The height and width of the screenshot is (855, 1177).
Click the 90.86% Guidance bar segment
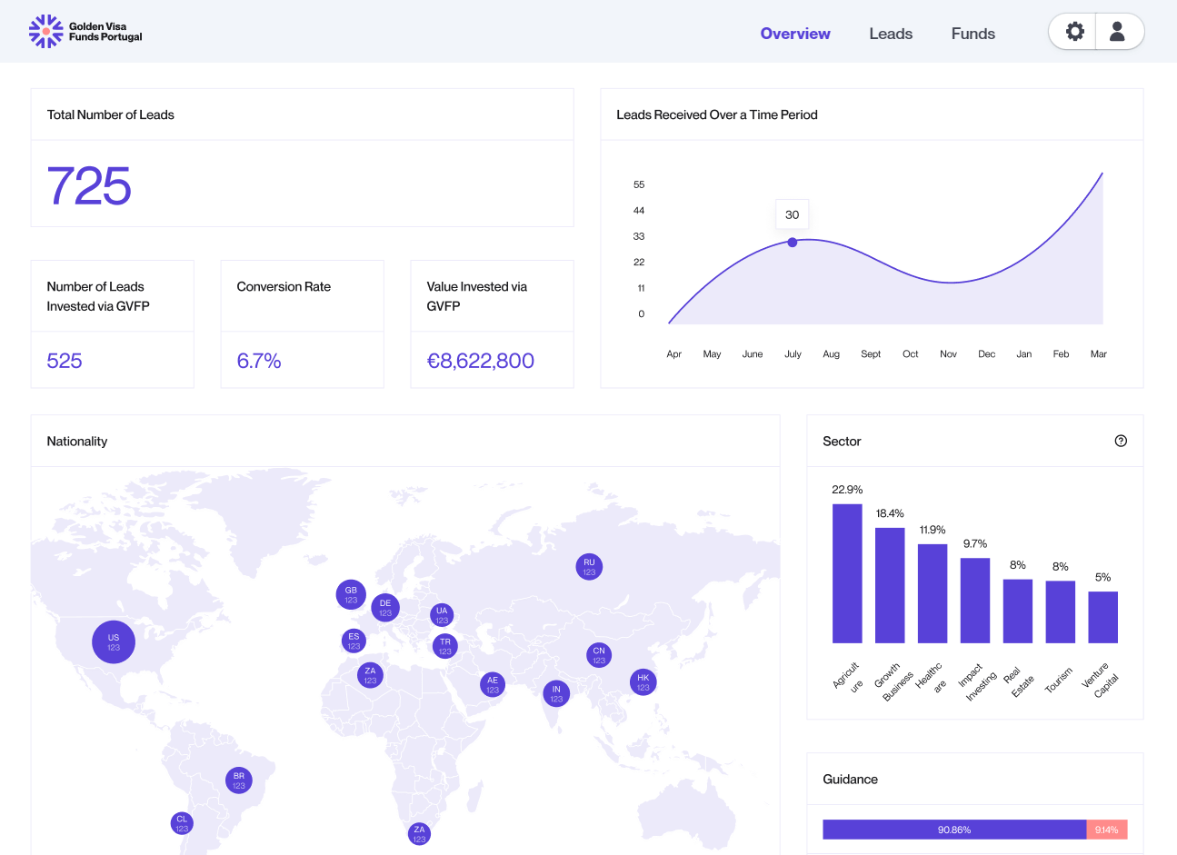coord(954,830)
